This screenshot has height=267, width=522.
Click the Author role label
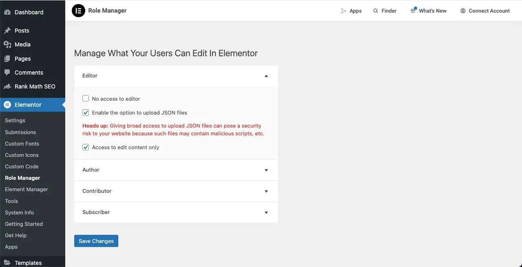[x=91, y=170]
